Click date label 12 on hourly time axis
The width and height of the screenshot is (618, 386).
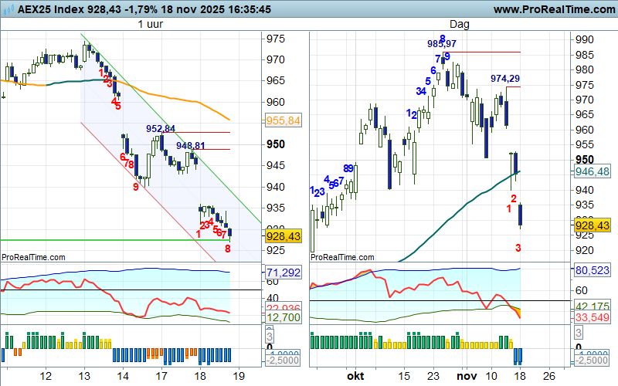click(46, 376)
